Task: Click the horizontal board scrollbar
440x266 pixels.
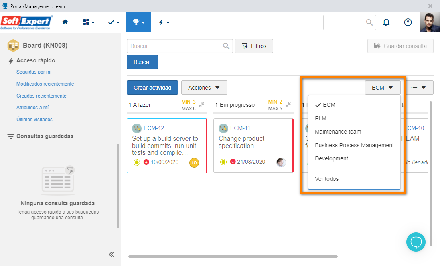Action: pos(233,256)
